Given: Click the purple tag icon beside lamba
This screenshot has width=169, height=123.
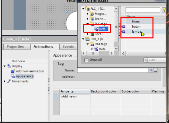Looking at the screenshot, I should click(x=123, y=32).
